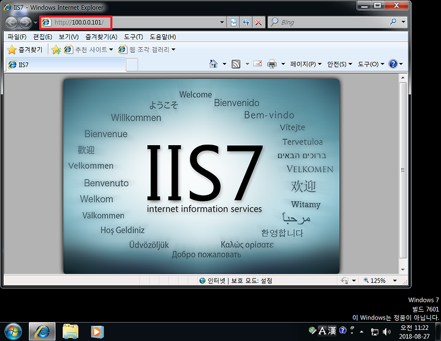Open the 도구(T) menu
Screen dimensions: 441x341
click(134, 37)
